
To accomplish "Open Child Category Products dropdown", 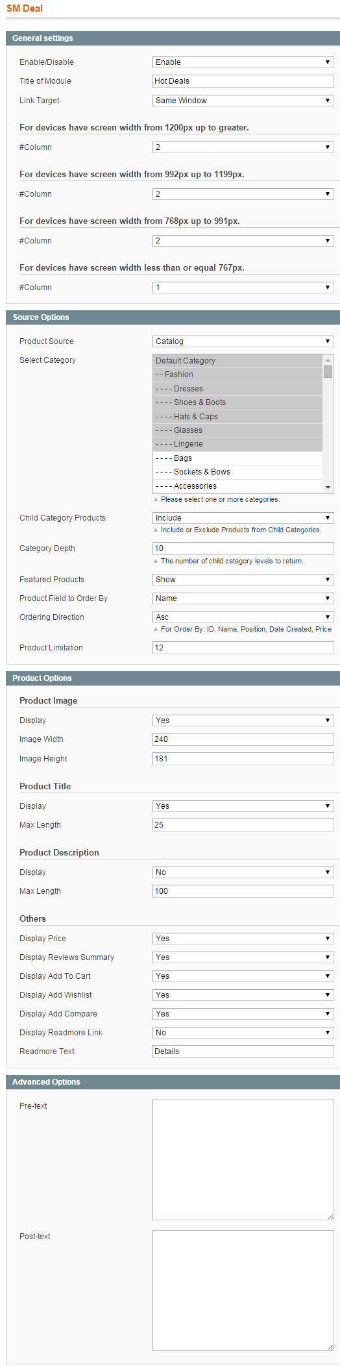I will (243, 518).
